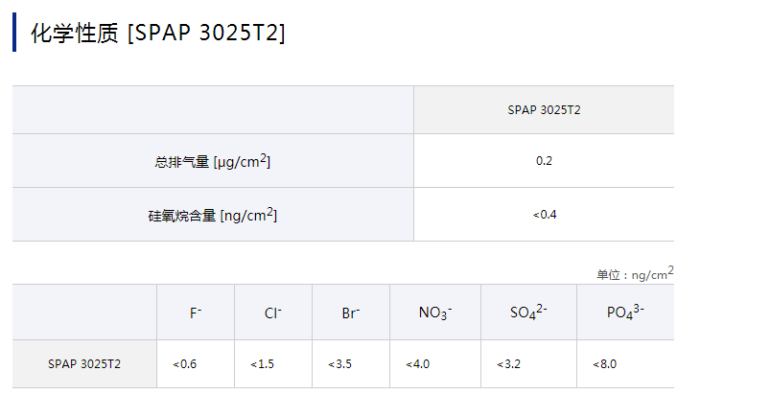Click the <3.5 bromide value cell
Image resolution: width=771 pixels, height=394 pixels.
tap(340, 364)
